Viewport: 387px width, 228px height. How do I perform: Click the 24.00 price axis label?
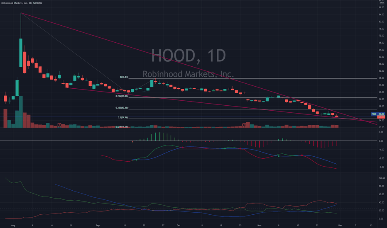pyautogui.click(x=381, y=120)
